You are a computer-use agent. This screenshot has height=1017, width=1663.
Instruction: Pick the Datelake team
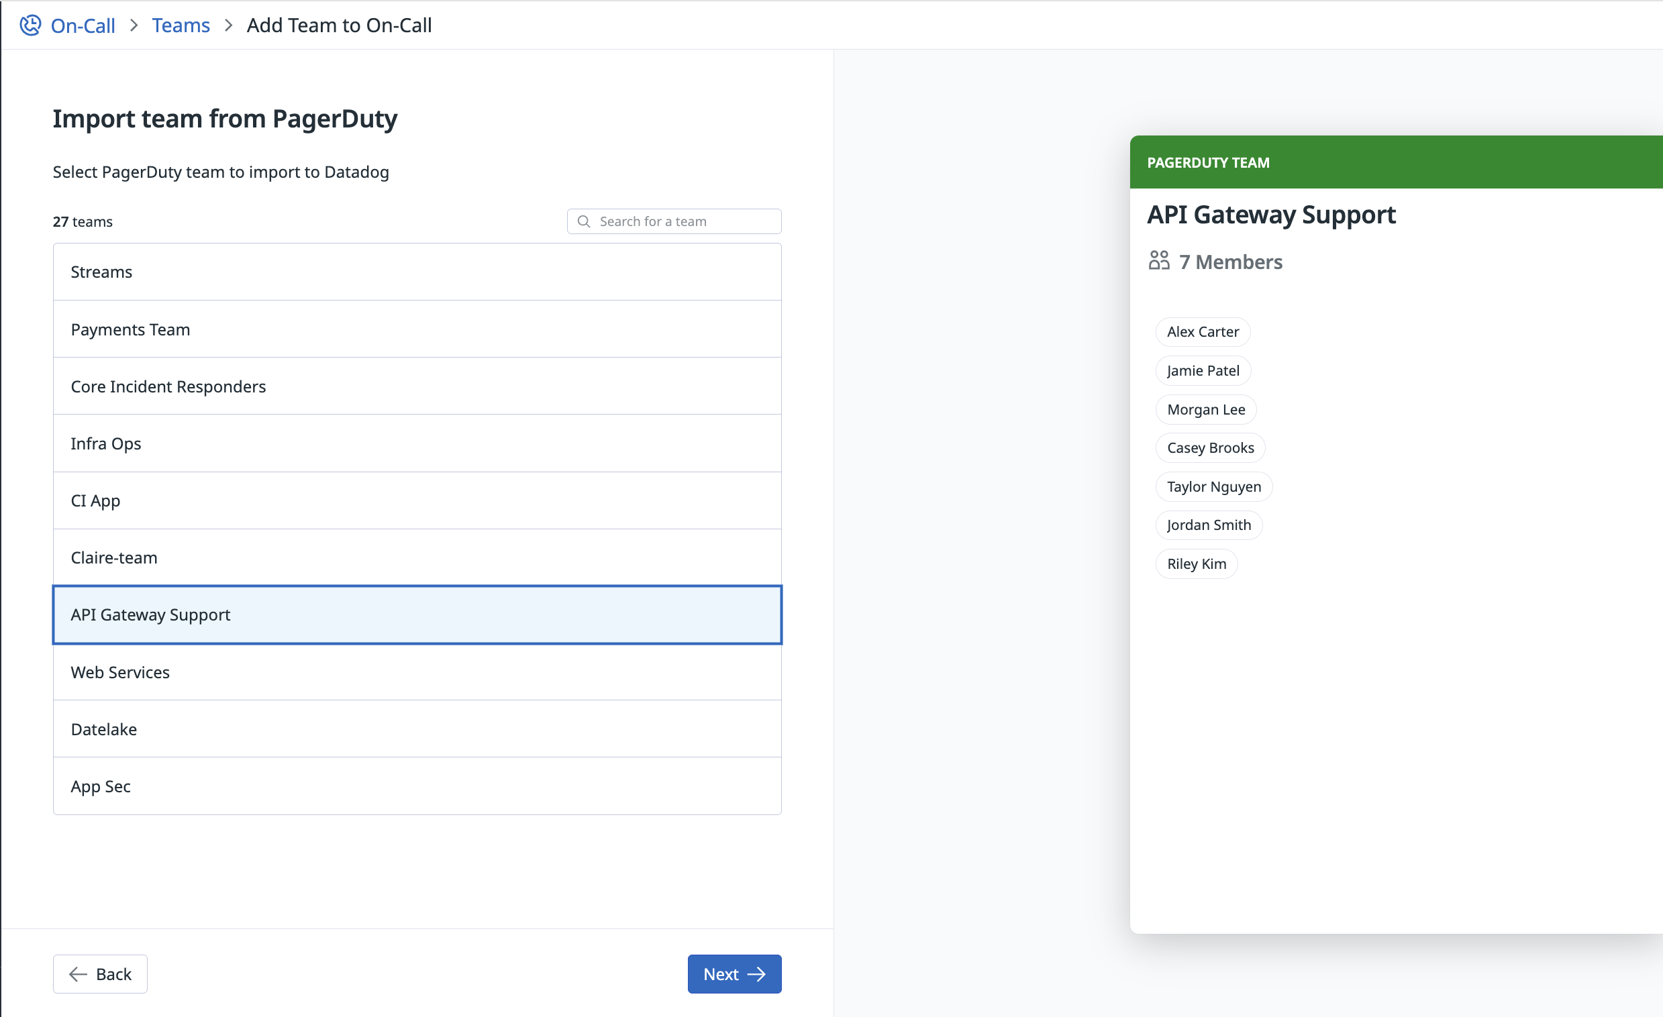pos(417,729)
